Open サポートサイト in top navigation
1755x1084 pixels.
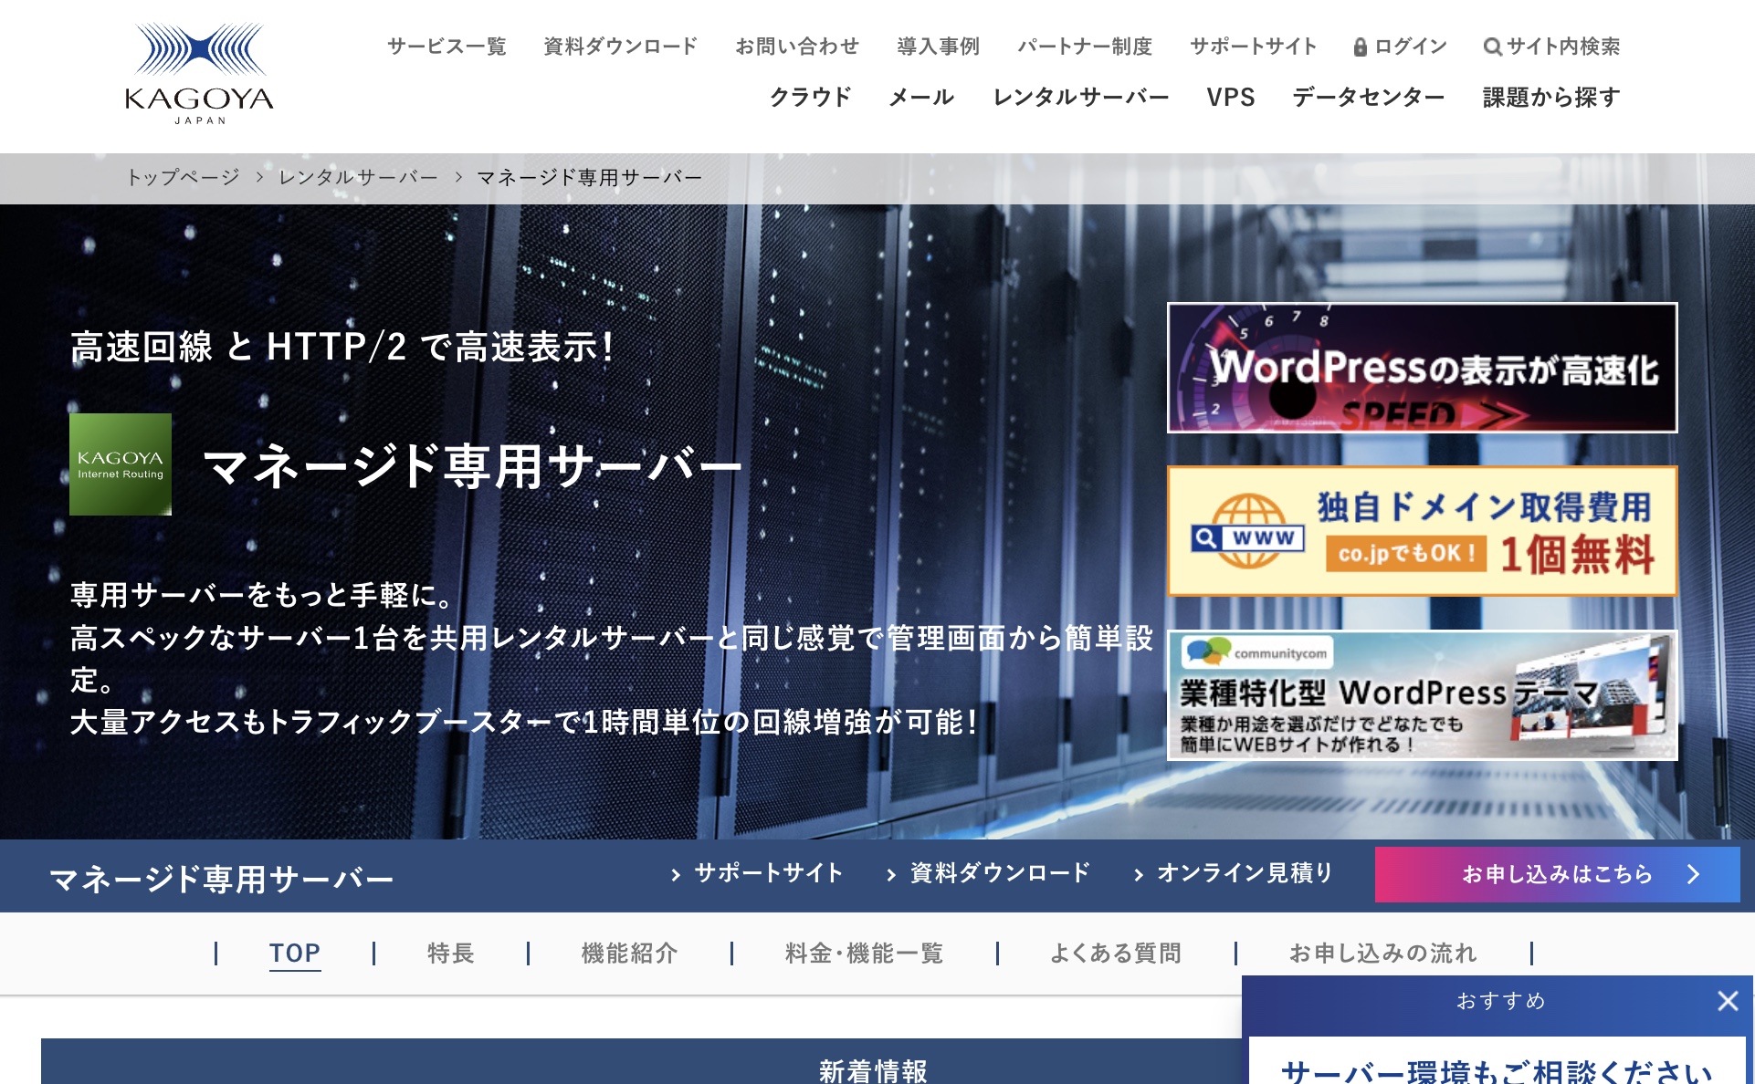point(1253,47)
